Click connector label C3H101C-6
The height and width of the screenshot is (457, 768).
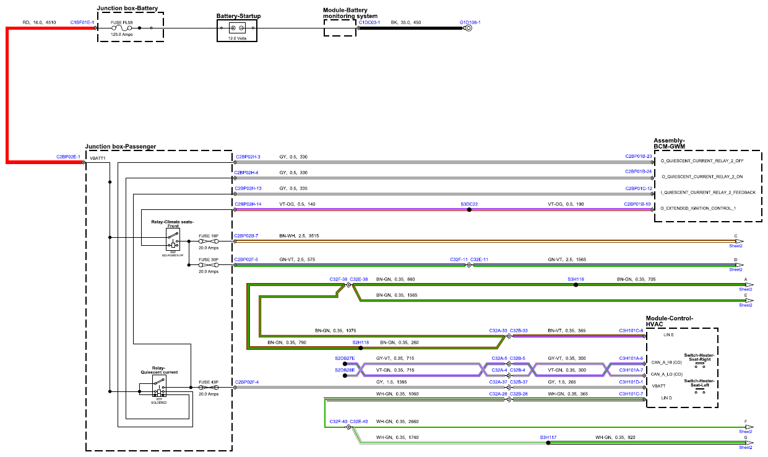631,331
